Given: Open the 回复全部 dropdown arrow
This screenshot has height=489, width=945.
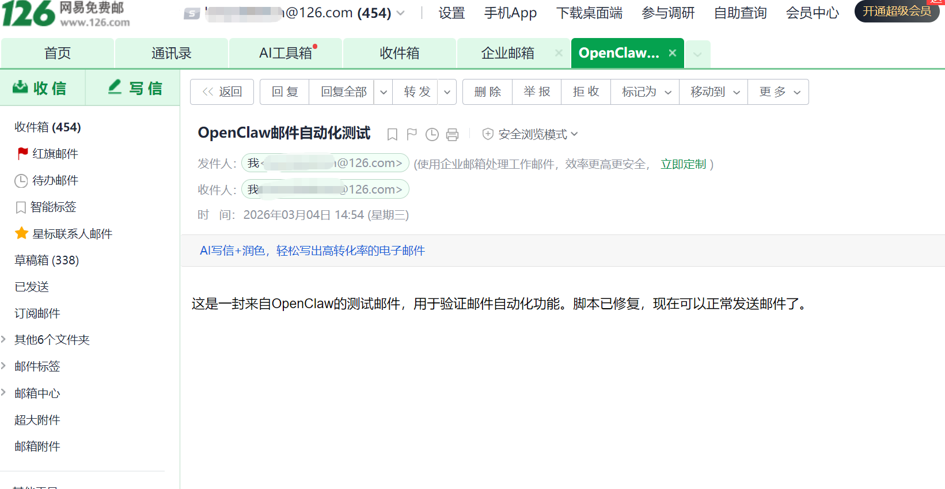Looking at the screenshot, I should (x=383, y=92).
